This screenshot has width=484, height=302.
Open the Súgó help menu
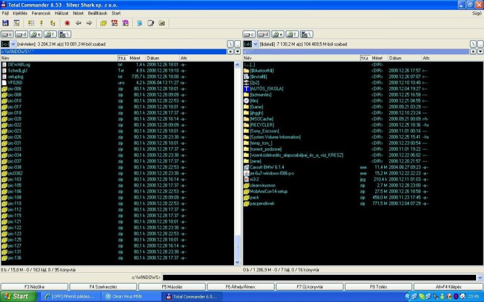coord(477,13)
